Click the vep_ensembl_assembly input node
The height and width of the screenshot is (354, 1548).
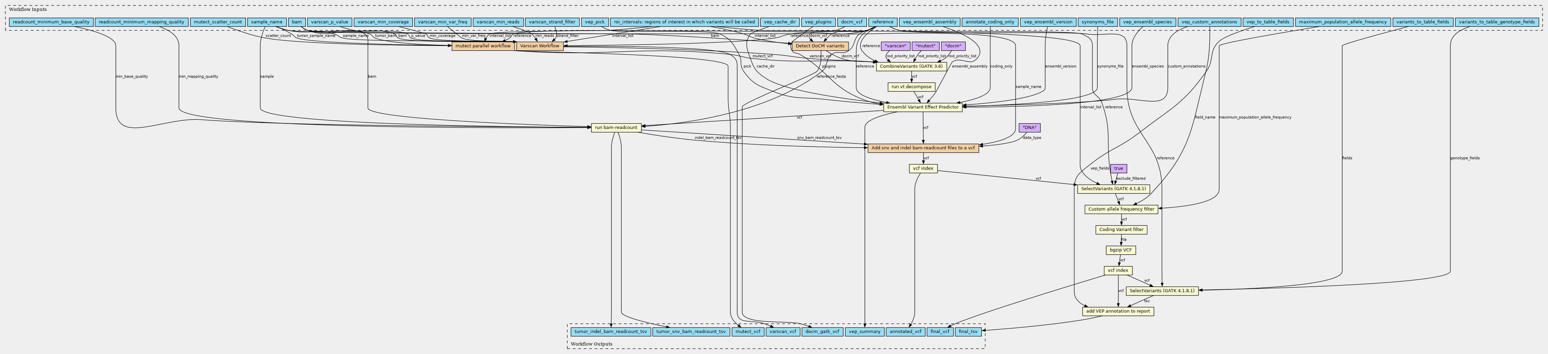930,22
